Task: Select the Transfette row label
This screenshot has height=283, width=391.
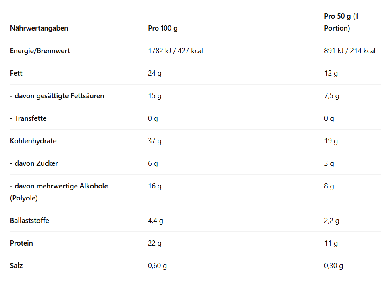Action: pyautogui.click(x=28, y=118)
